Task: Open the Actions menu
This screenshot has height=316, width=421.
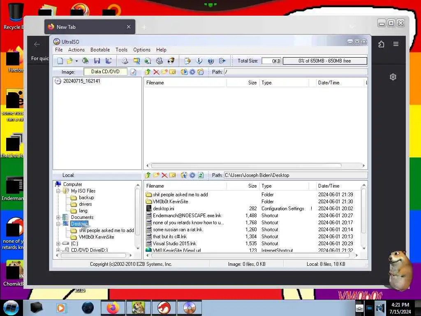Action: pos(76,50)
